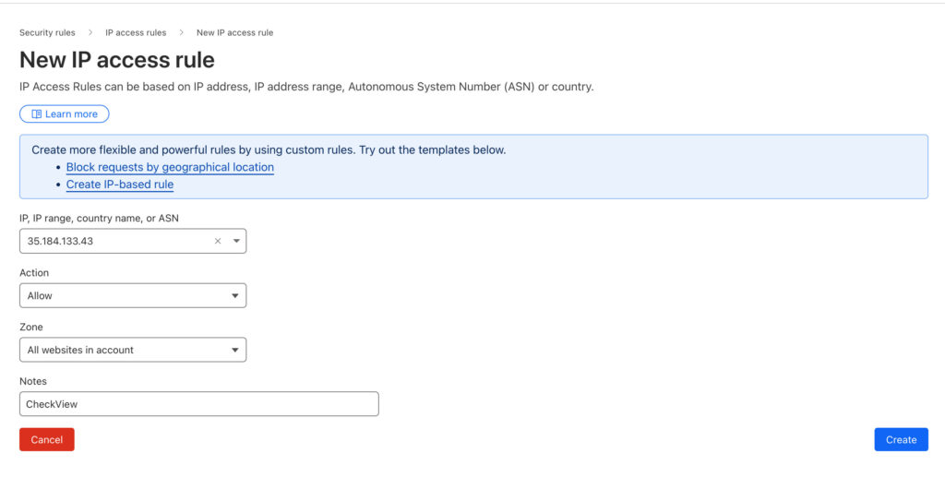Navigate to IP access rules breadcrumb
The image size is (945, 477).
(x=136, y=32)
